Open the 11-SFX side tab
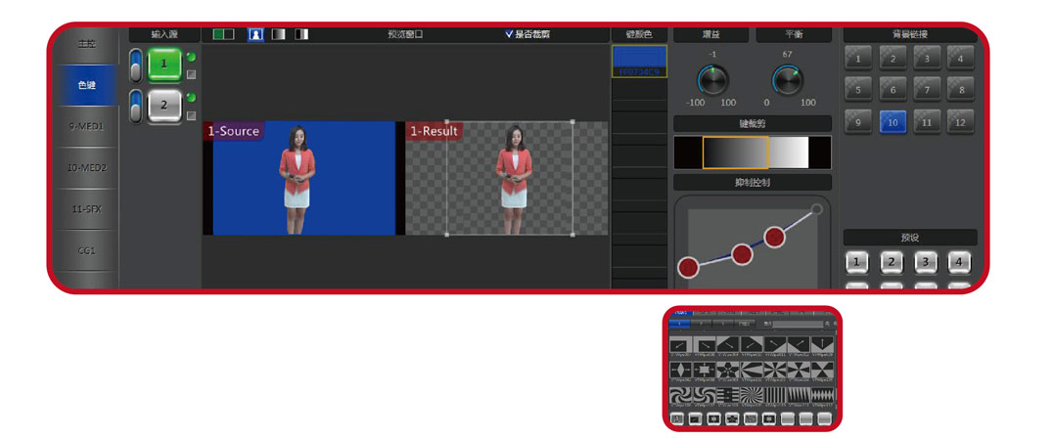Image resolution: width=1054 pixels, height=439 pixels. pos(87,209)
